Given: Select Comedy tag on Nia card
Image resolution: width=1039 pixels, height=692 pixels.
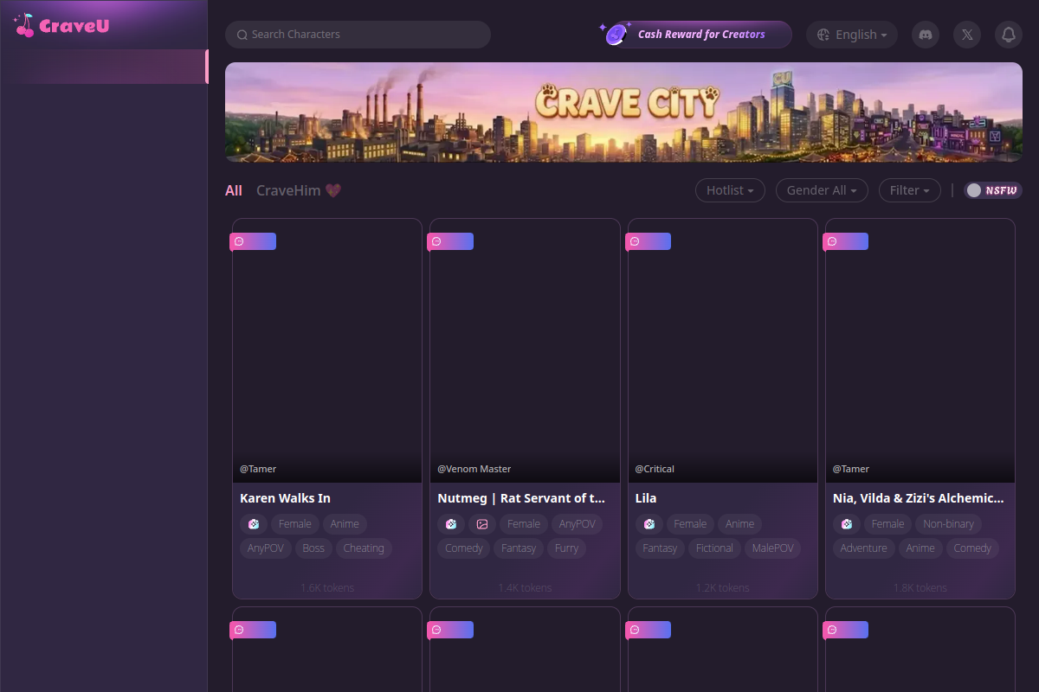Looking at the screenshot, I should (x=972, y=548).
